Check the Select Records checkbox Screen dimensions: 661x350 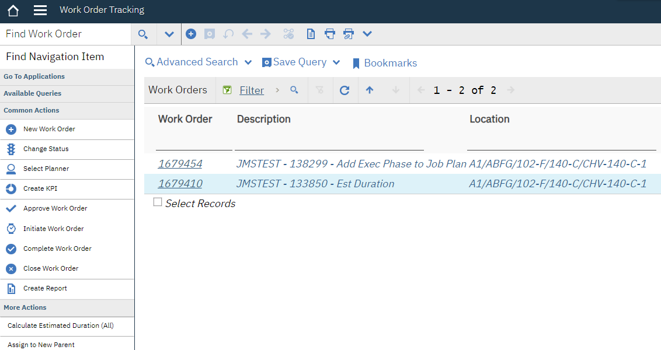coord(157,202)
